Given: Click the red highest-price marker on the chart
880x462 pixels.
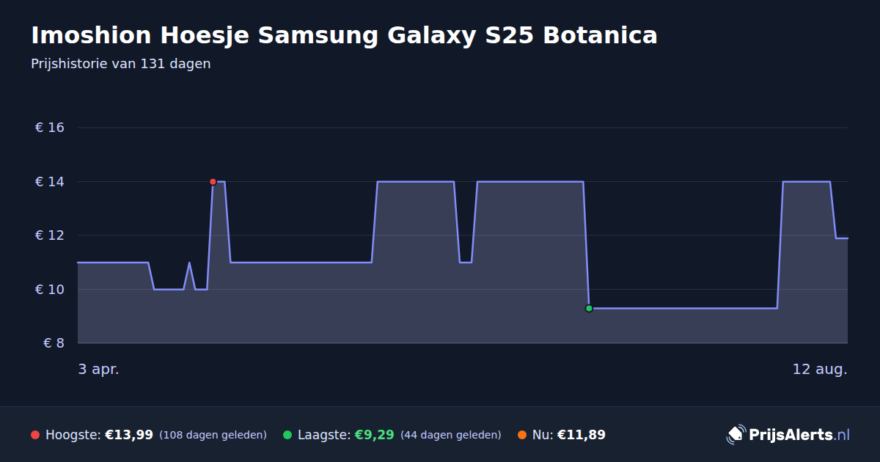Looking at the screenshot, I should pos(213,182).
